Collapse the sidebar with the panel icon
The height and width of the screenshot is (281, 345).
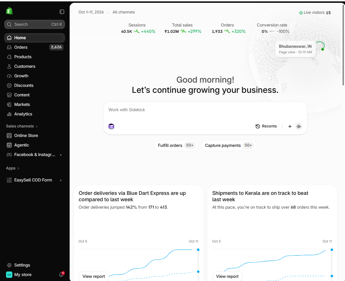[62, 12]
